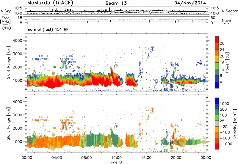238x164 pixels.
Task: Click the 'Power [dB]' colorbar title
Action: (x=227, y=62)
